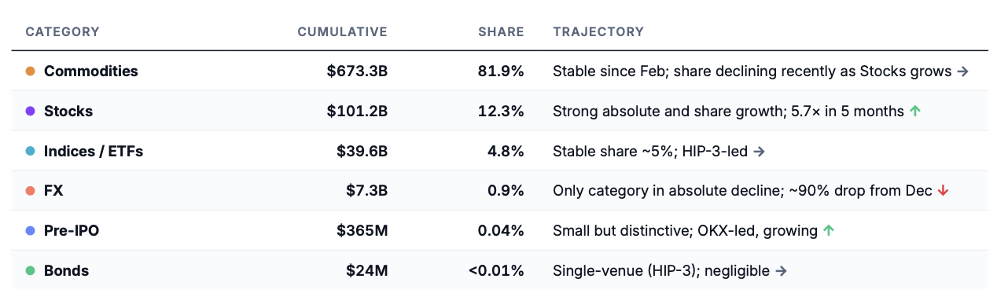Select the Commodities category name
The width and height of the screenshot is (997, 297).
[91, 71]
